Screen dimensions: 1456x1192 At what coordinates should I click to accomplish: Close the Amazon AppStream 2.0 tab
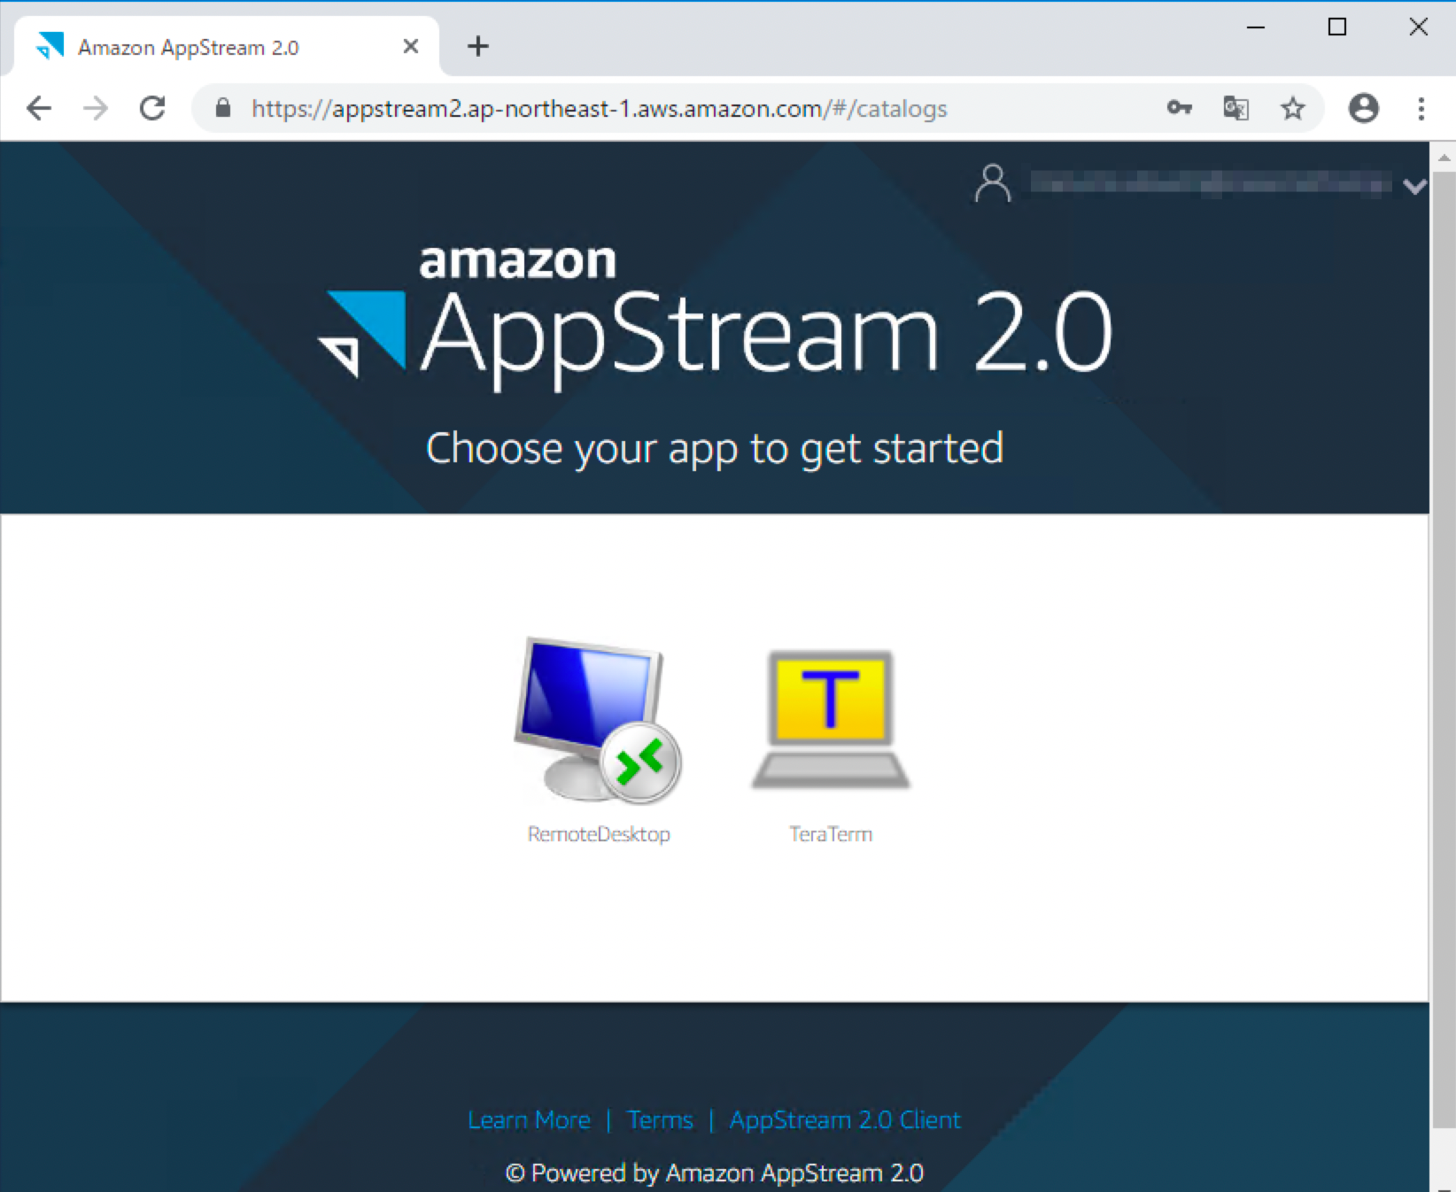411,46
